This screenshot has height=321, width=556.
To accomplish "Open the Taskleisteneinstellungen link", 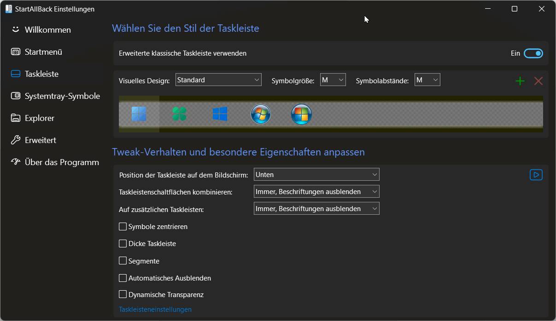I will tap(155, 310).
